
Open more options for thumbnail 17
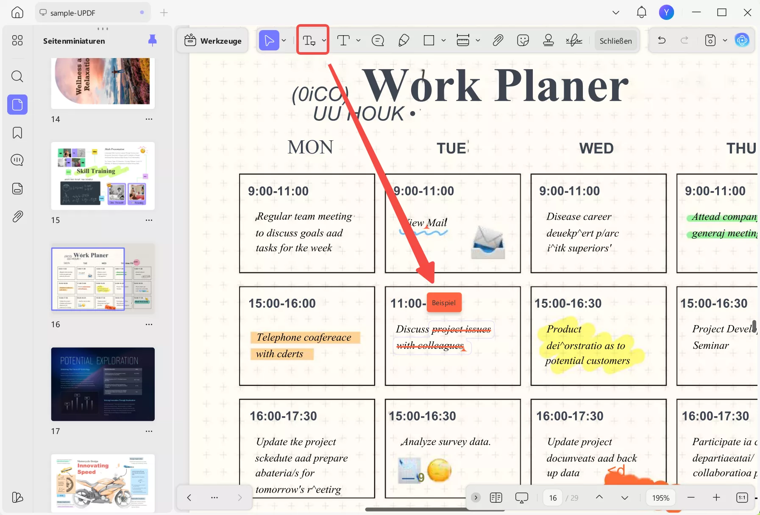[149, 431]
